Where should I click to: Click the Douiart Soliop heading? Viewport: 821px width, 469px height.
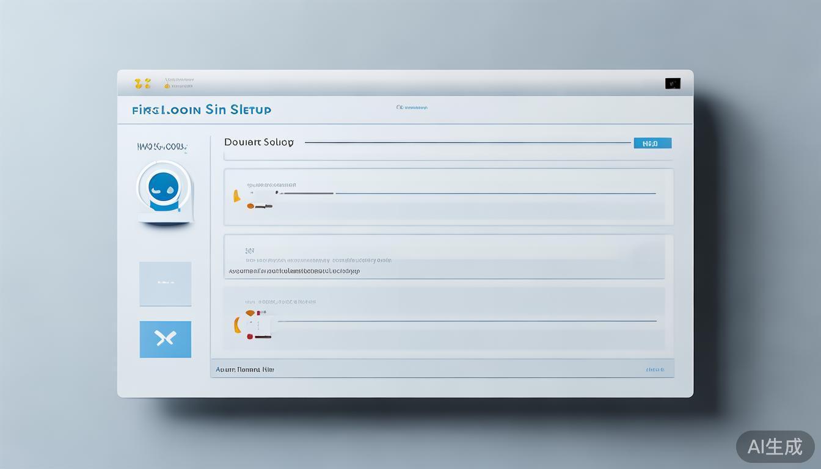tap(258, 142)
